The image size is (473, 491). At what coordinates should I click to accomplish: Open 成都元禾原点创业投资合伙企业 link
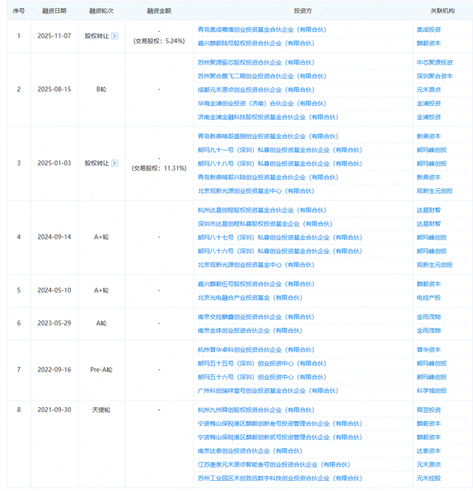[255, 90]
